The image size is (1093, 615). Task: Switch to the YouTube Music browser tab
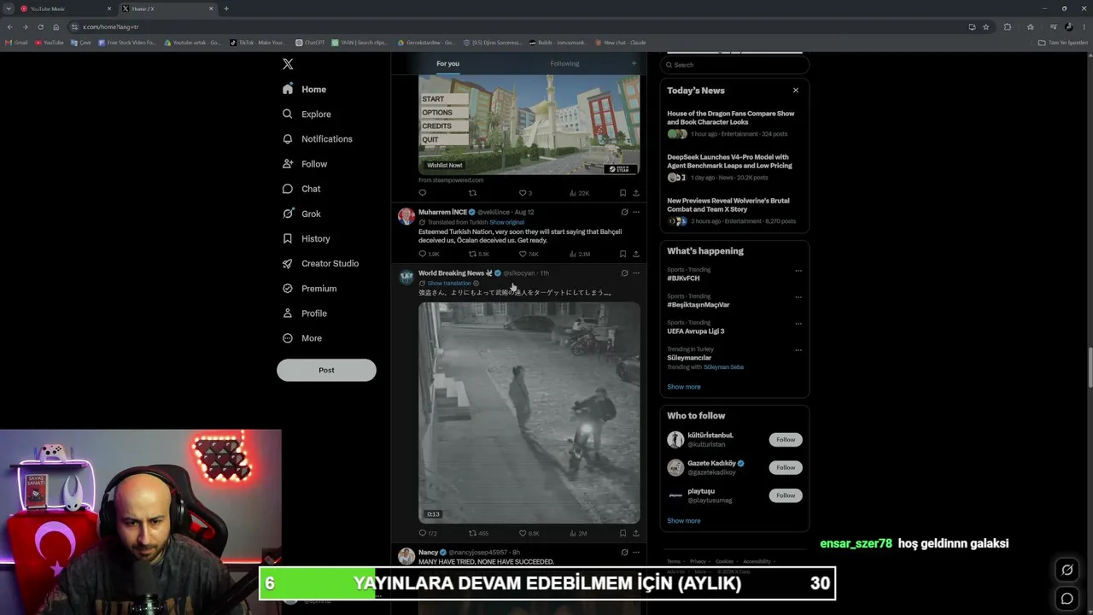pyautogui.click(x=65, y=9)
